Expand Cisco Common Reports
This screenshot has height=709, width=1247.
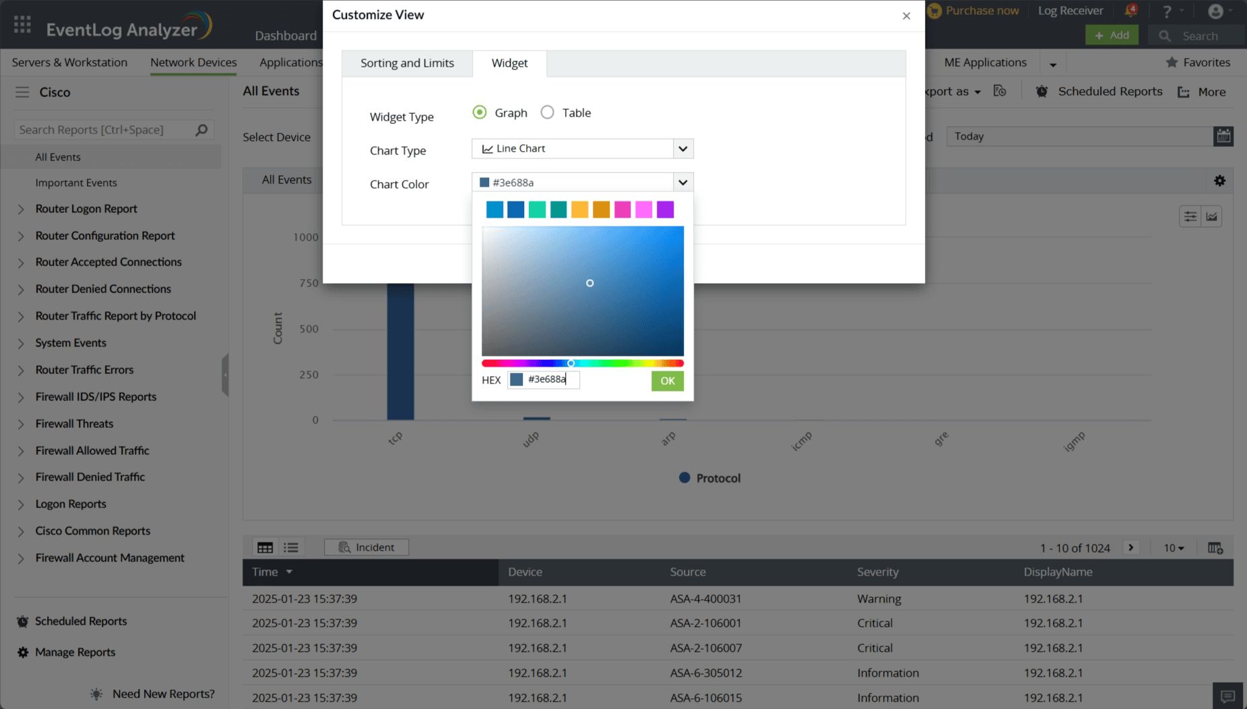pyautogui.click(x=20, y=532)
